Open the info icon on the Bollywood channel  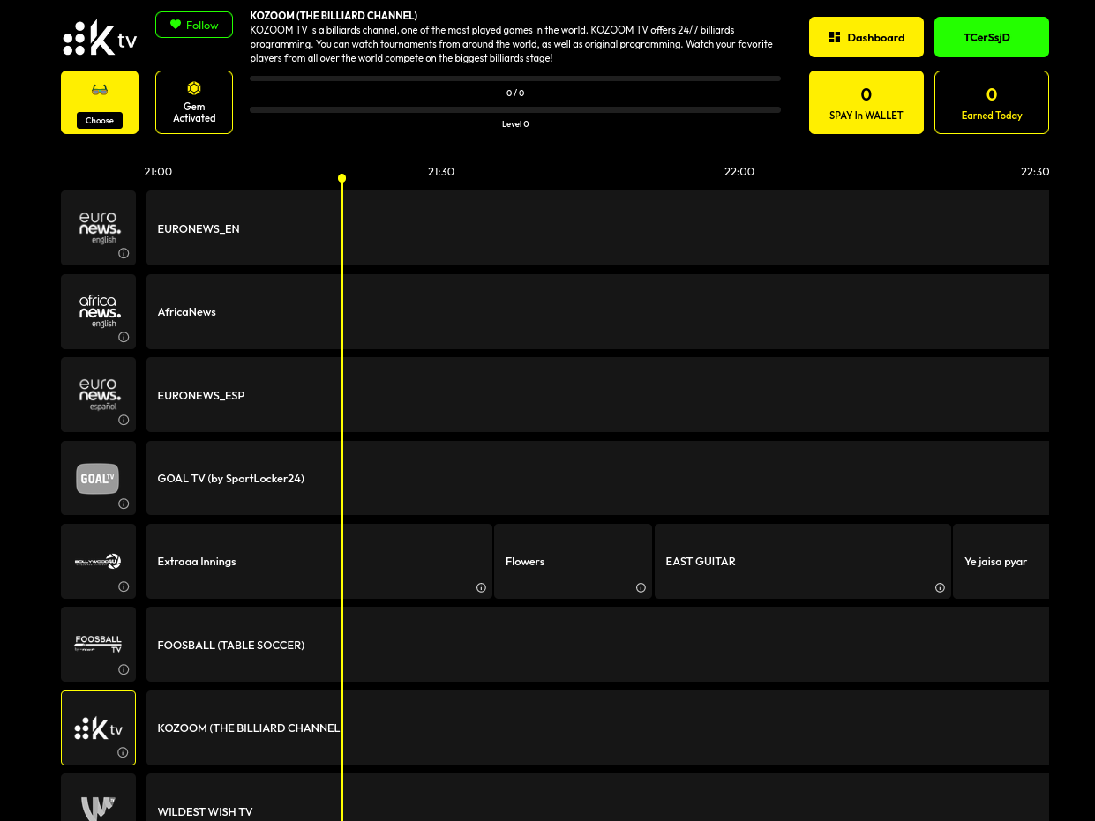tap(124, 586)
